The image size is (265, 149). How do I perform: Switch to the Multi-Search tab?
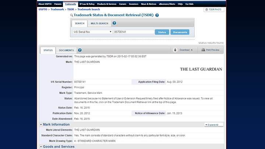99,24
